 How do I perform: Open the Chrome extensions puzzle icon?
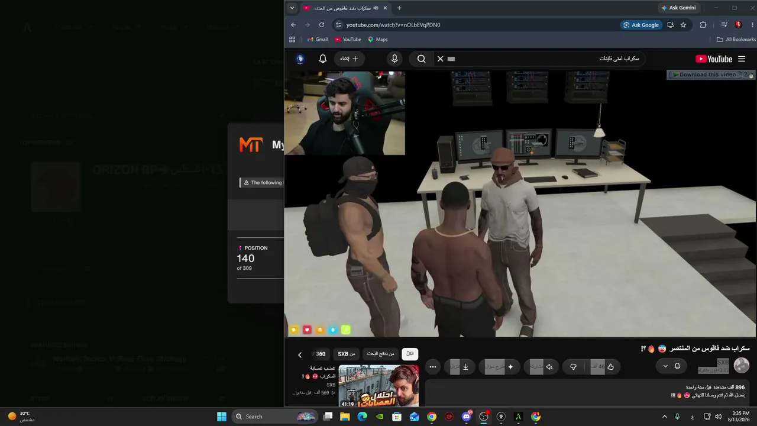[703, 25]
